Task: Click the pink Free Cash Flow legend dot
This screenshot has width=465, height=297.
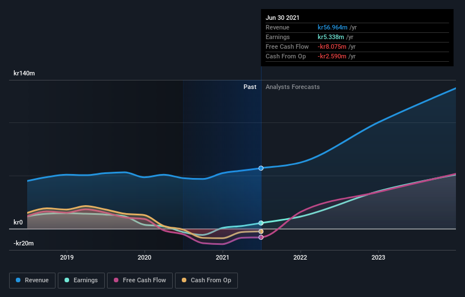Action: coord(116,280)
